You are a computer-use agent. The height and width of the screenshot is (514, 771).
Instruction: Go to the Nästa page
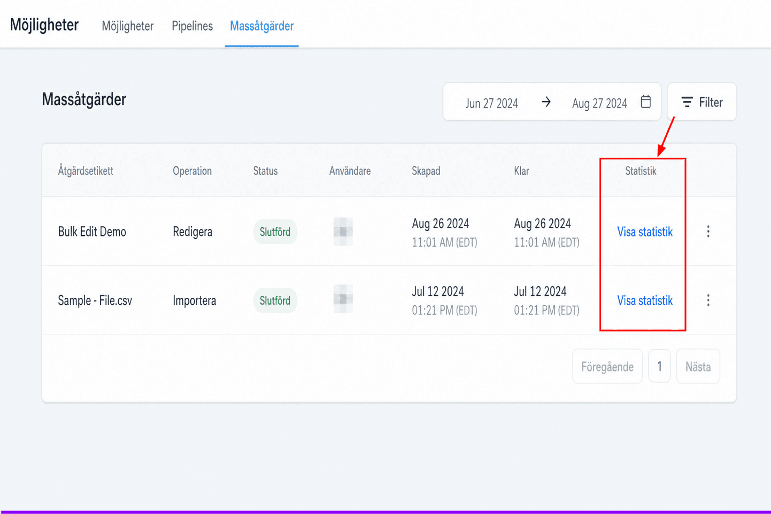click(x=698, y=367)
